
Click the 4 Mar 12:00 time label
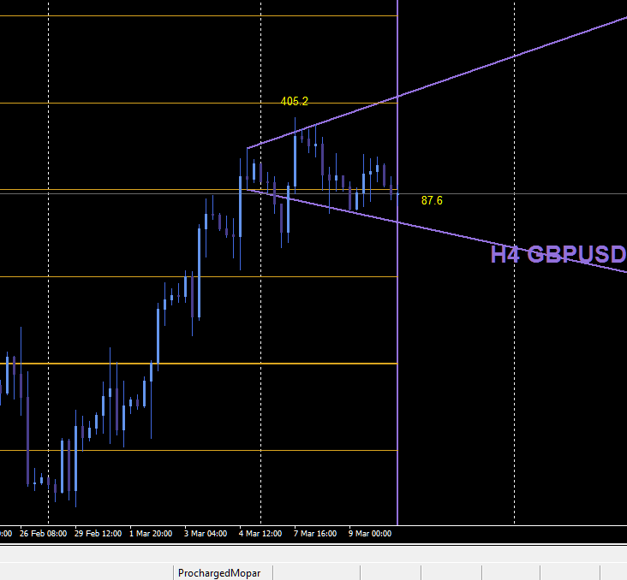260,534
